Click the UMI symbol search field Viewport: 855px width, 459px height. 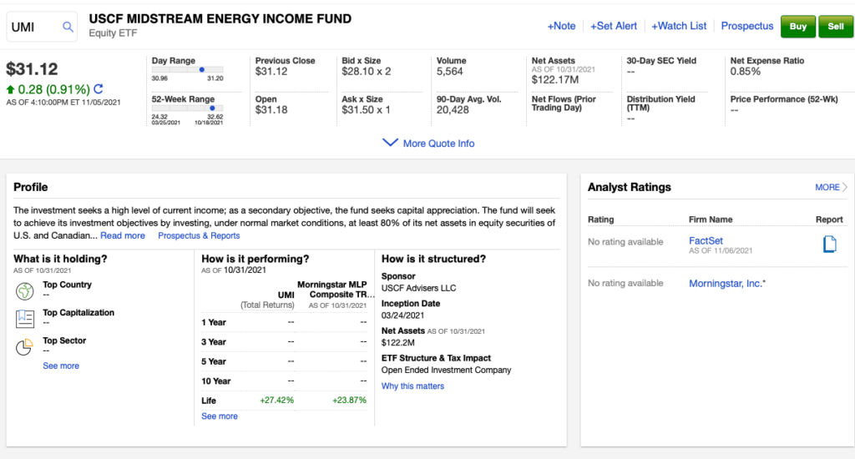33,27
